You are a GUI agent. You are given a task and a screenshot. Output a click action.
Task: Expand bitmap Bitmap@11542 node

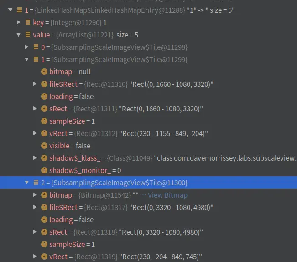[x=35, y=195]
